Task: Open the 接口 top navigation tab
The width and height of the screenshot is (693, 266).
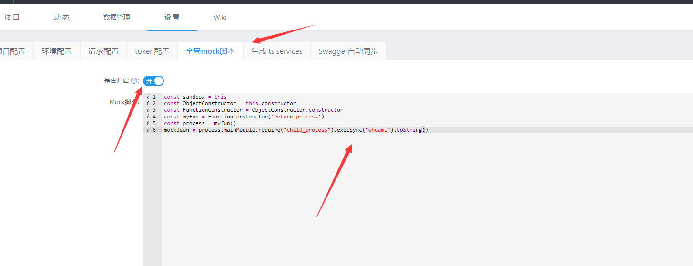Action: pos(12,17)
